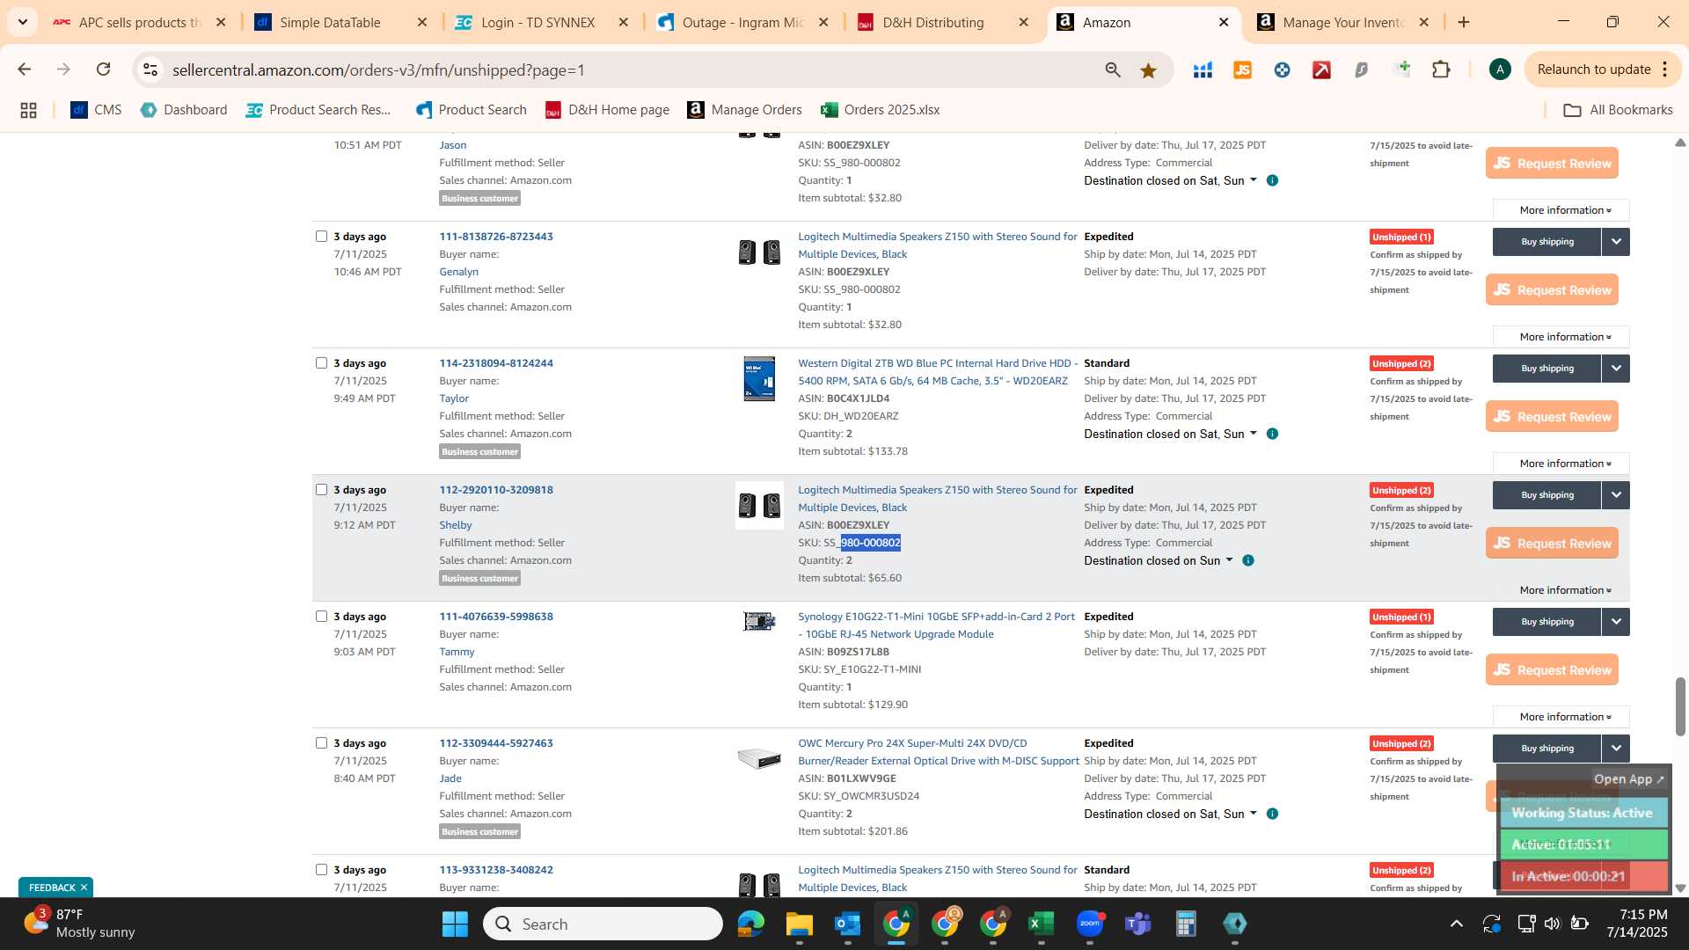Open File Explorer from taskbar
The image size is (1689, 950).
click(799, 924)
